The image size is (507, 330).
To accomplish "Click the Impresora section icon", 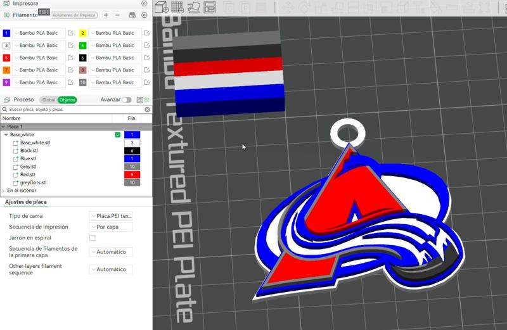I will [6, 4].
